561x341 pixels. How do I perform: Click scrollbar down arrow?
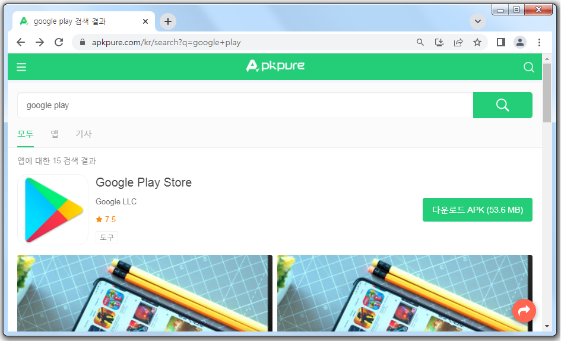tap(547, 326)
